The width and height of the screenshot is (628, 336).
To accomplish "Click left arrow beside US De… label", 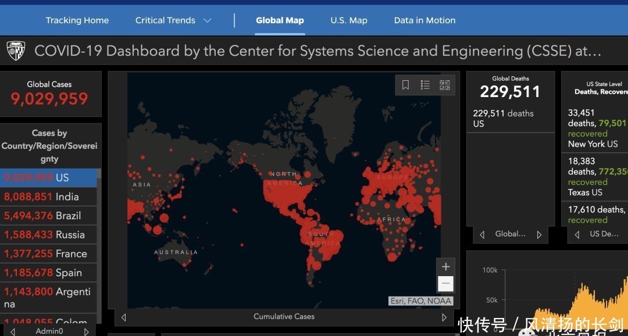I will pos(577,235).
